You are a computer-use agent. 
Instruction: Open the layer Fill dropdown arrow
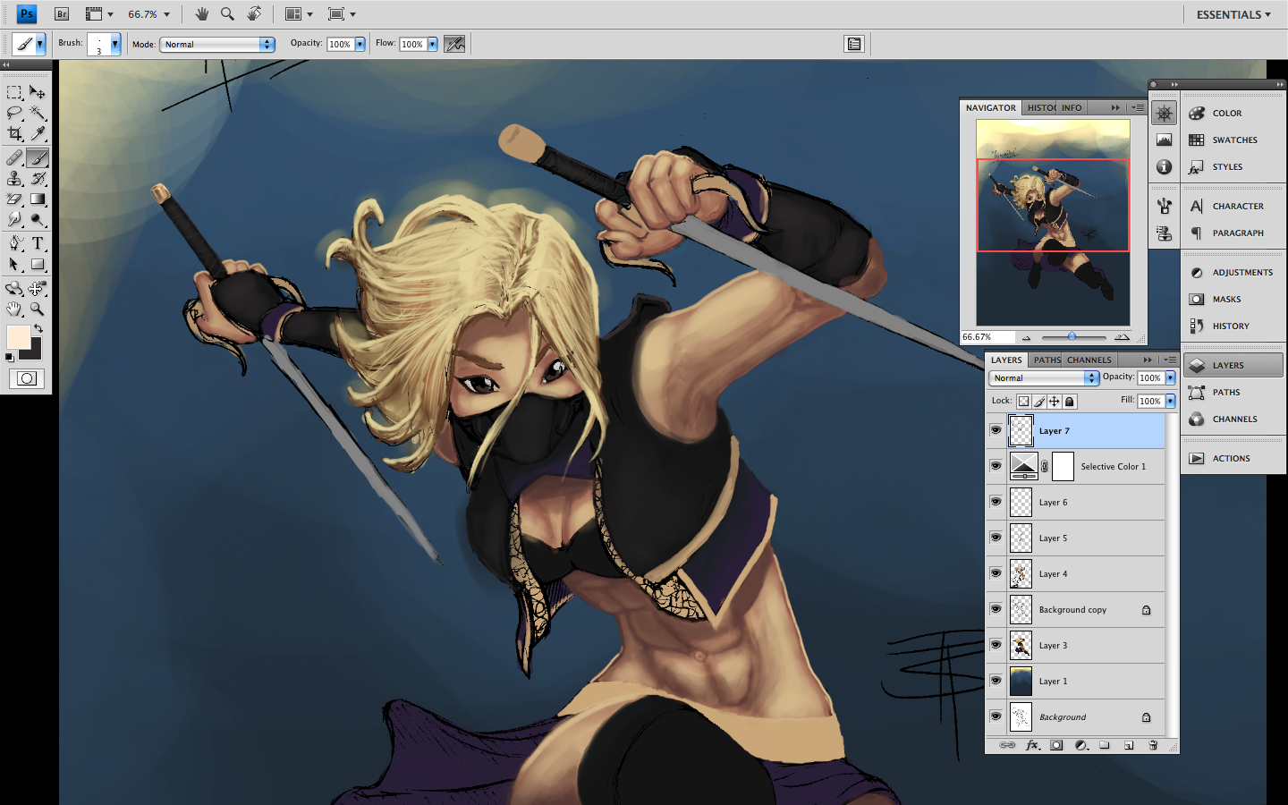(x=1170, y=402)
